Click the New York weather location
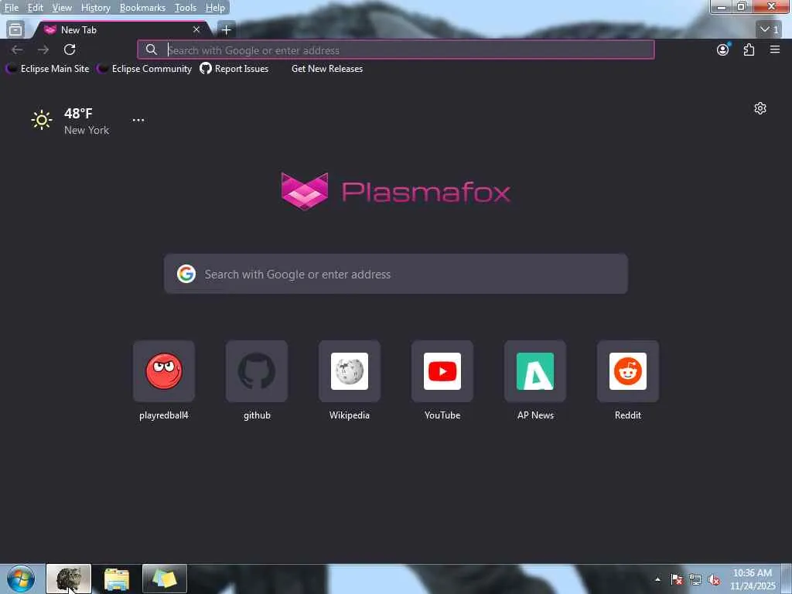The height and width of the screenshot is (594, 792). [87, 130]
